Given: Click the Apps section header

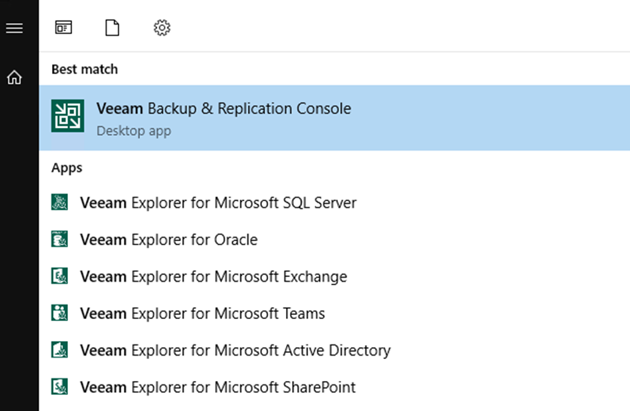Looking at the screenshot, I should [x=67, y=168].
